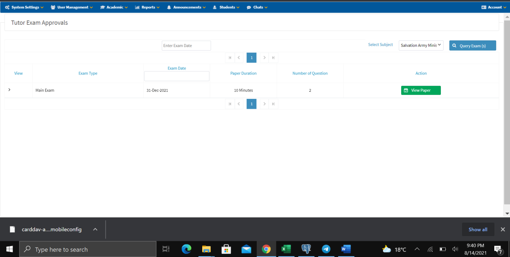This screenshot has height=257, width=510.
Task: Open the Chats menu
Action: coord(257,7)
